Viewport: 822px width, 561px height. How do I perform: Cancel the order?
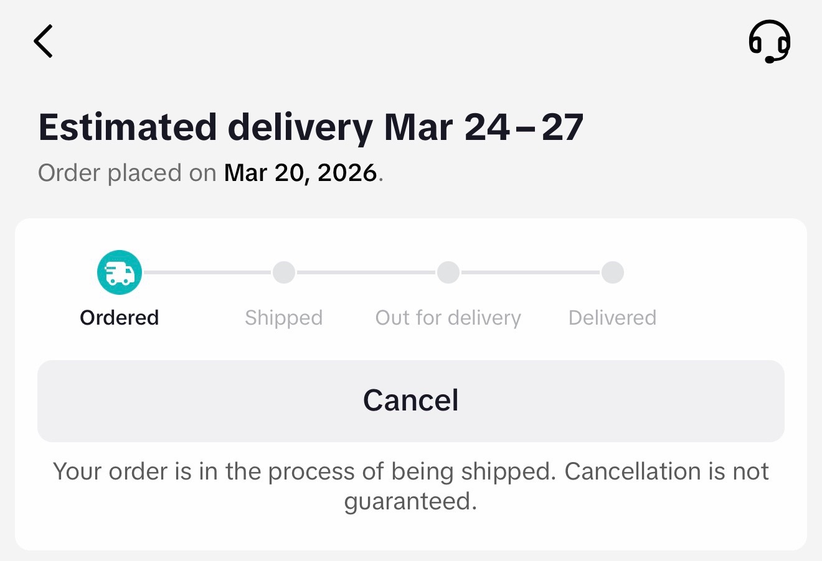click(x=411, y=401)
